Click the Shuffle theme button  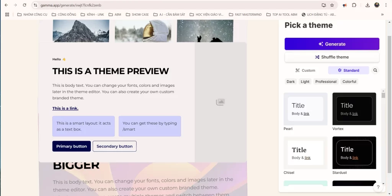point(332,57)
